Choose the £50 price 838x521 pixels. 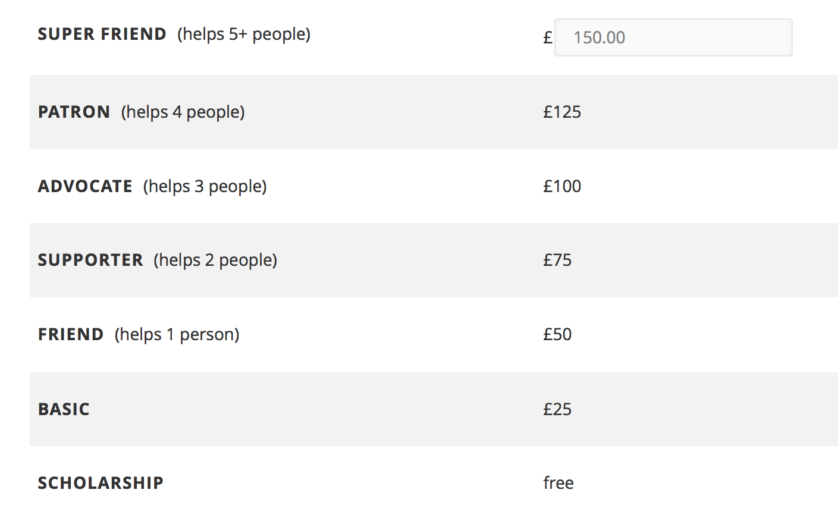pyautogui.click(x=557, y=334)
